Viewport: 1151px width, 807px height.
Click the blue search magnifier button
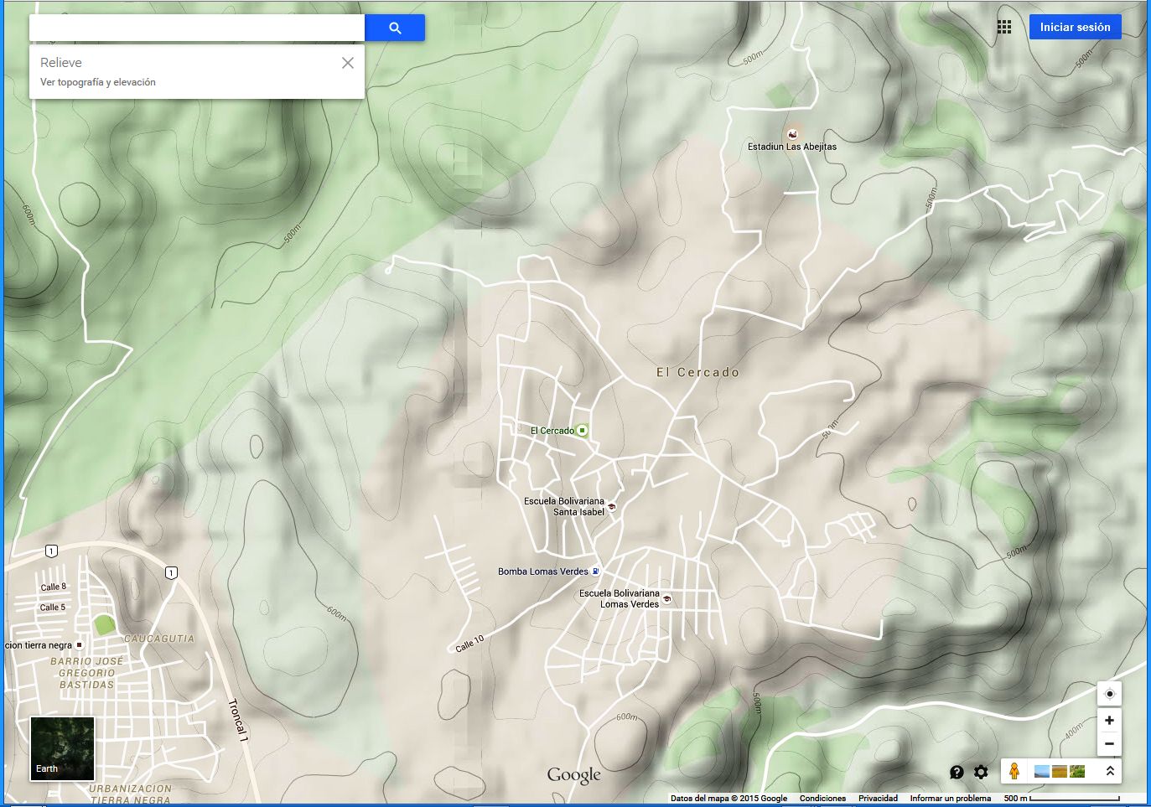[395, 28]
